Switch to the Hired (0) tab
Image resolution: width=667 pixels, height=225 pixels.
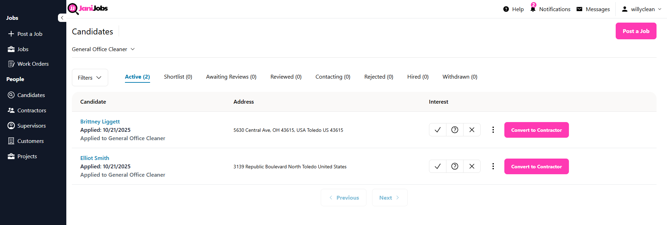point(418,77)
